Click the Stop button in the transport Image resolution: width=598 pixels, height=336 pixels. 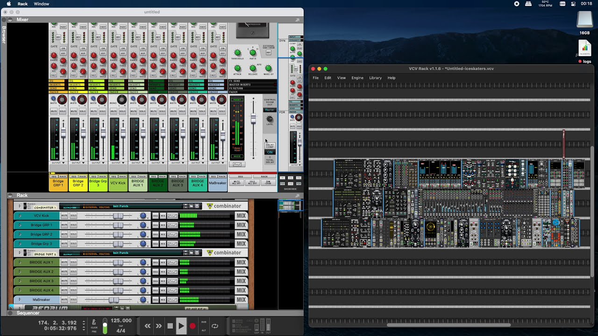coord(170,326)
